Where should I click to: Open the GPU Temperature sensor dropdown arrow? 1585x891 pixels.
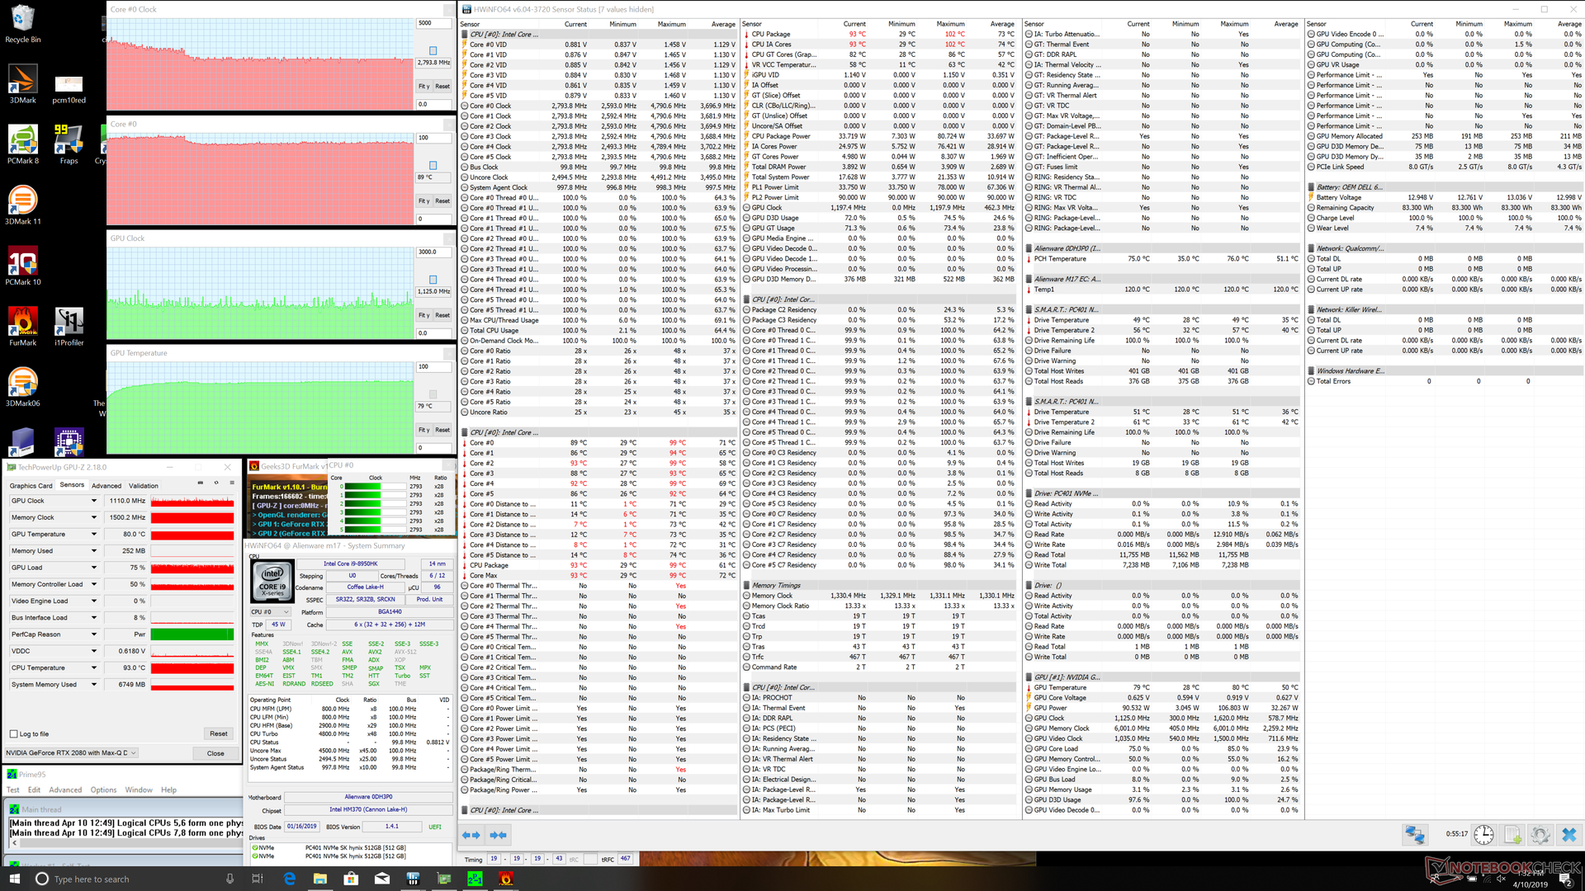[x=93, y=534]
